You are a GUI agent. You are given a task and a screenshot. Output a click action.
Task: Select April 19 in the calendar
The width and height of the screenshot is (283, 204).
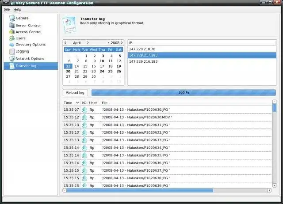tap(119, 66)
